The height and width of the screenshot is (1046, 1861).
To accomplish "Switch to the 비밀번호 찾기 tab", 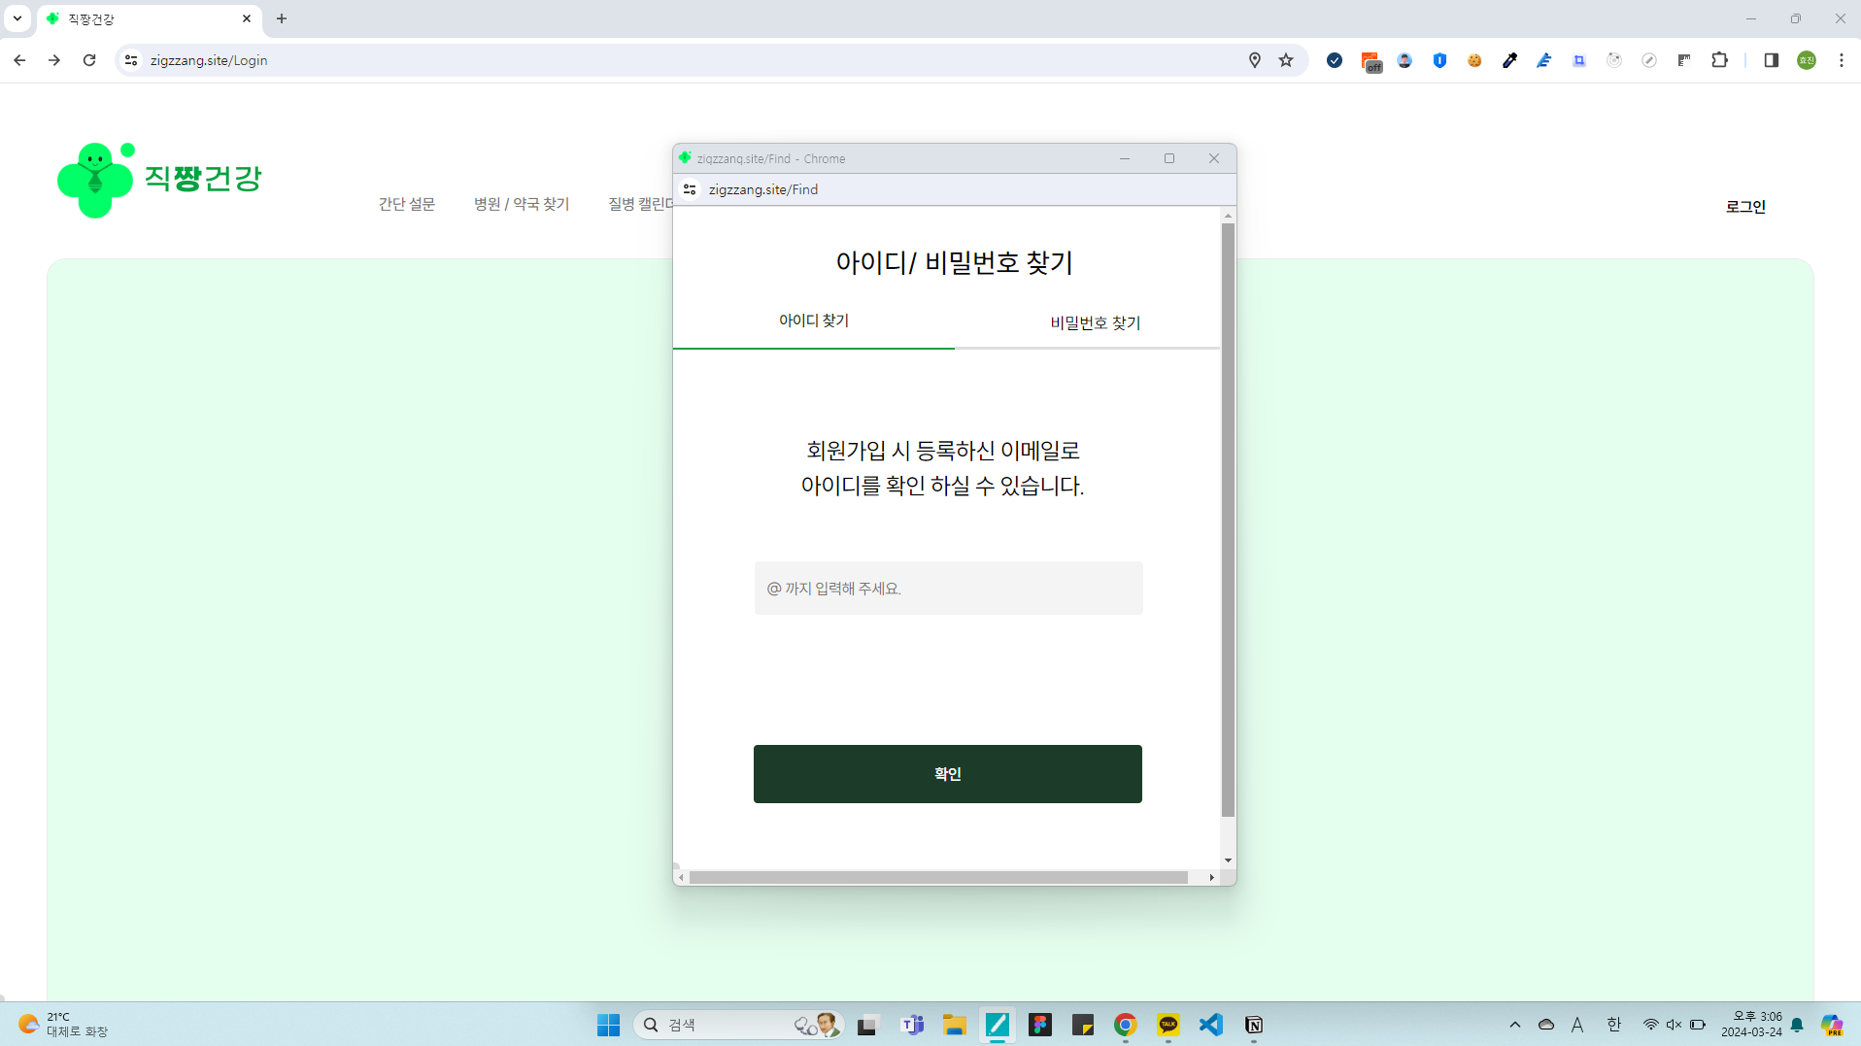I will [x=1095, y=323].
